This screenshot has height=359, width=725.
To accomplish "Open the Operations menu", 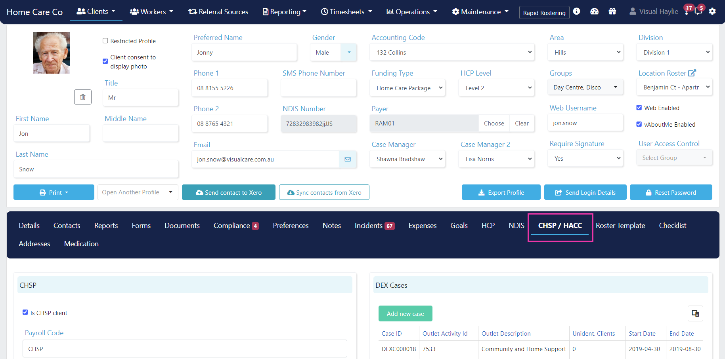I will pos(412,12).
